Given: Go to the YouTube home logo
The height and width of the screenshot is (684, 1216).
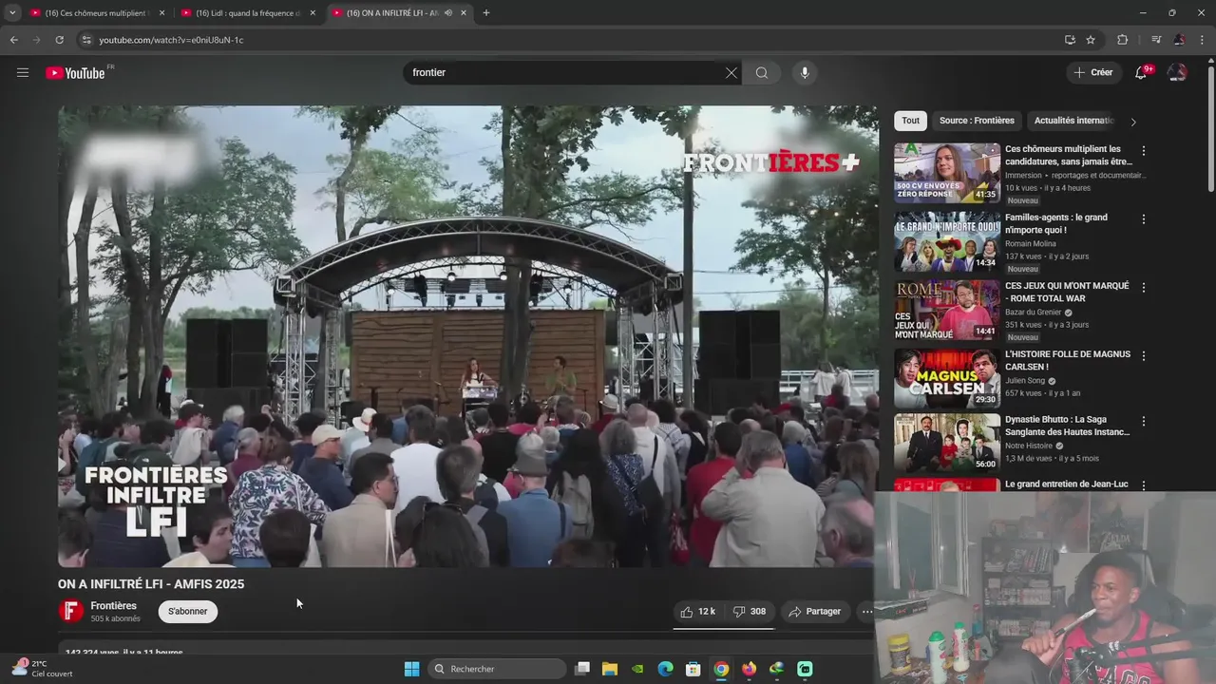Looking at the screenshot, I should coord(75,73).
